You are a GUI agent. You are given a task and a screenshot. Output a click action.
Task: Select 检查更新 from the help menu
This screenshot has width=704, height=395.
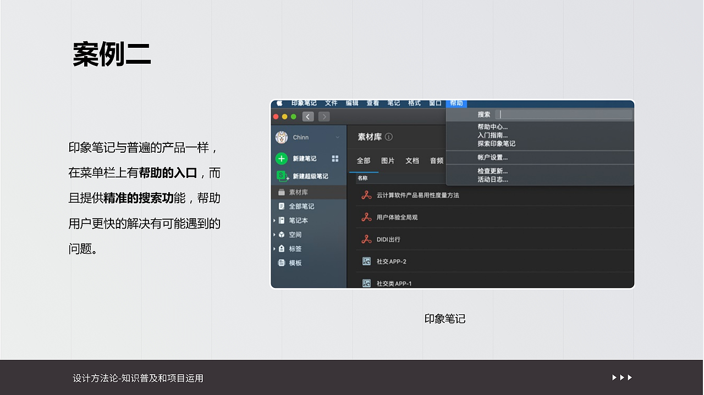point(492,171)
